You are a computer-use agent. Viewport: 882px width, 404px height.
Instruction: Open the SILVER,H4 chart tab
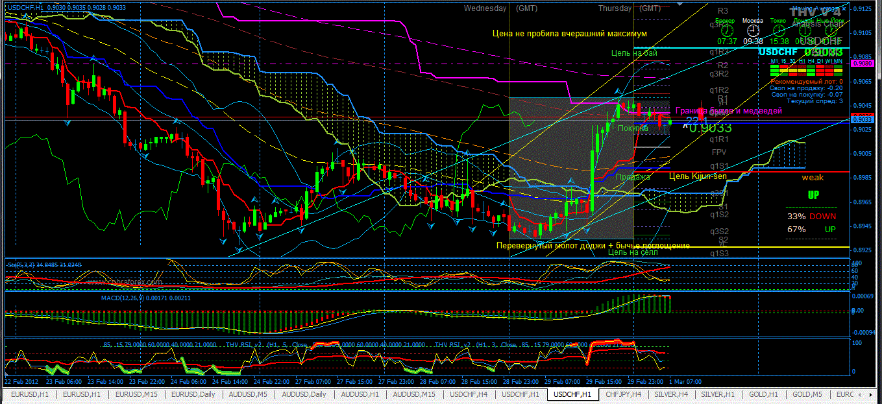(672, 394)
